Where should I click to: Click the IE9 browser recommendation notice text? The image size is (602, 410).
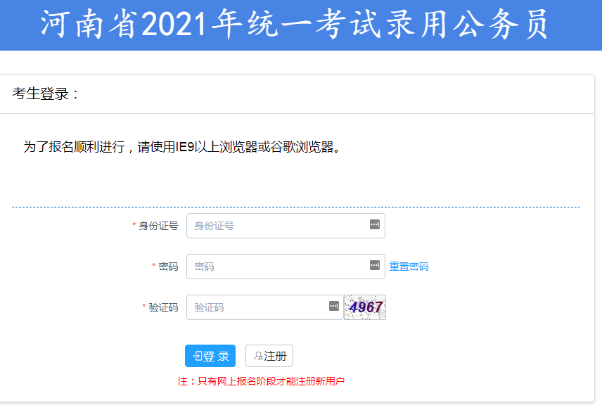click(182, 147)
